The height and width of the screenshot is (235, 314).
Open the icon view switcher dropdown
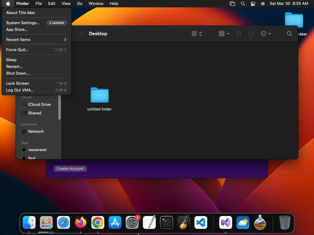(197, 34)
